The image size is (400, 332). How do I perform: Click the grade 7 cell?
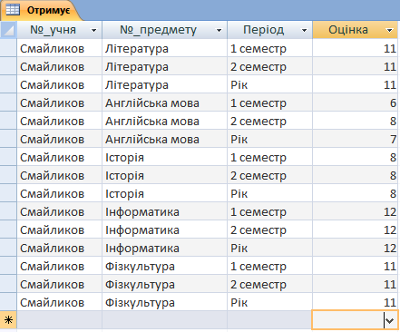pyautogui.click(x=356, y=139)
